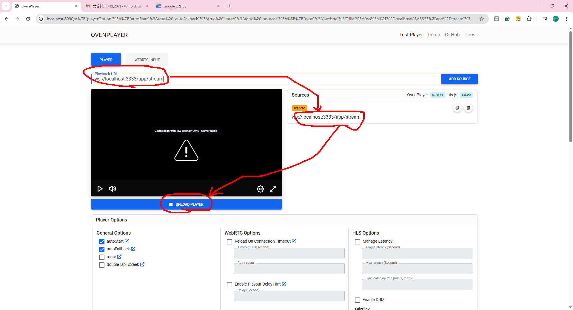
Task: Close the Gmail tab
Action: tap(147, 6)
